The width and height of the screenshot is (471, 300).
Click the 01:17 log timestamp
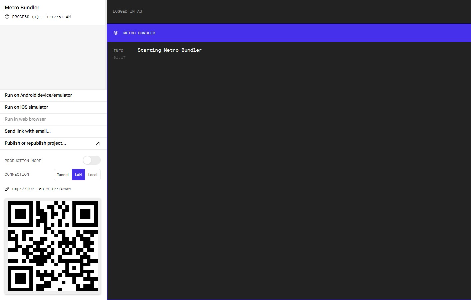(119, 58)
